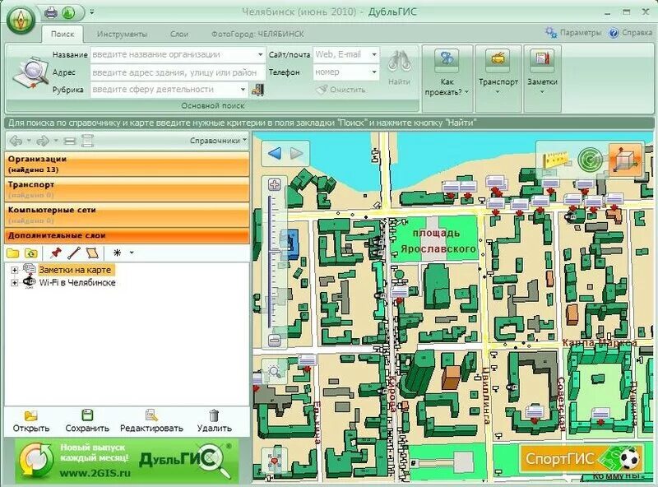Click the Удалить trash button
This screenshot has width=658, height=487.
(214, 421)
